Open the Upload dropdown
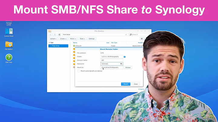 click(x=53, y=39)
